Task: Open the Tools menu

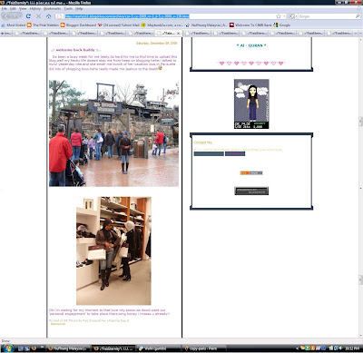Action: click(x=68, y=9)
